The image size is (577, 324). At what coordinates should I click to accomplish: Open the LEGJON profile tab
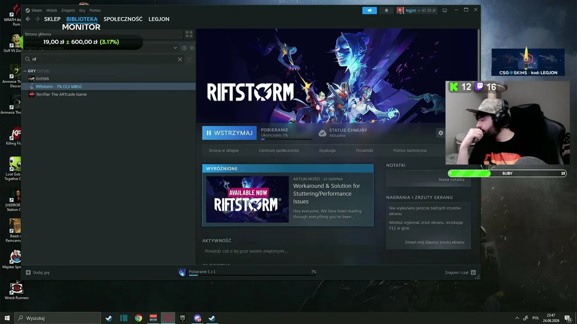tap(159, 19)
